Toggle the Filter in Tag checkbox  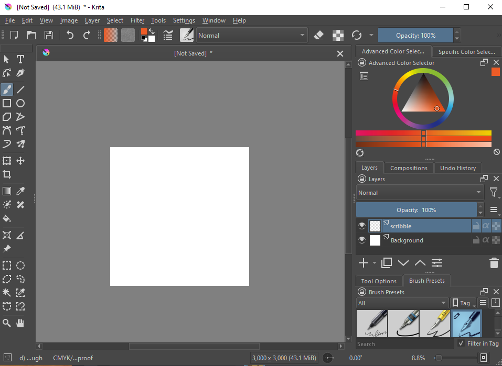point(461,343)
